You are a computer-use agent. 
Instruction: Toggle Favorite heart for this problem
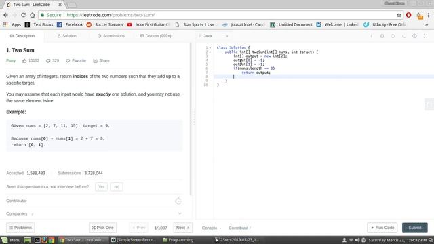[76, 60]
